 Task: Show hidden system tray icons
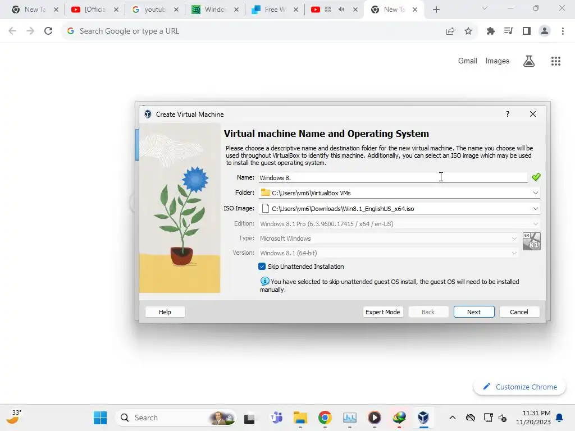click(453, 418)
